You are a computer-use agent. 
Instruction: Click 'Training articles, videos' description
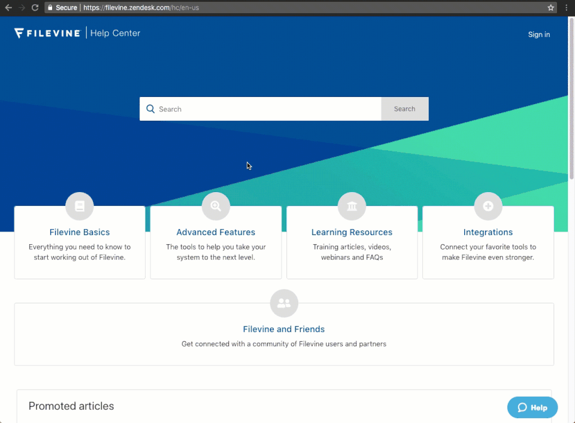coord(352,252)
